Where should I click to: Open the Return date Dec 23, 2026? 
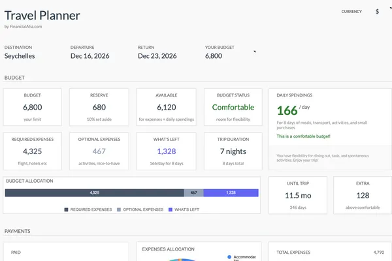[x=157, y=56]
